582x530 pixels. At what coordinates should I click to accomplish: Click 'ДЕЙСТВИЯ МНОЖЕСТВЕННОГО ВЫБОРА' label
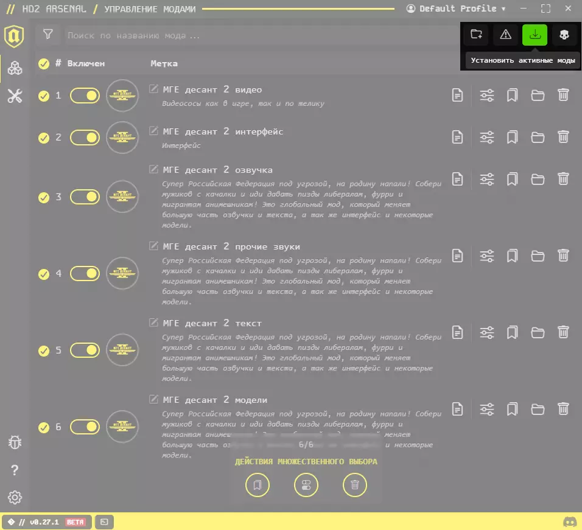(306, 461)
